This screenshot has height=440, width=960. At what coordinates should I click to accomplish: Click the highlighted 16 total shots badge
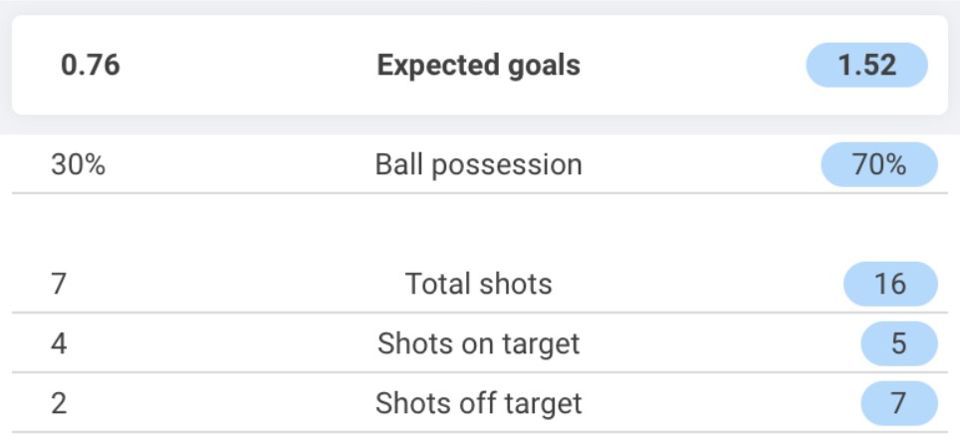[x=891, y=284]
